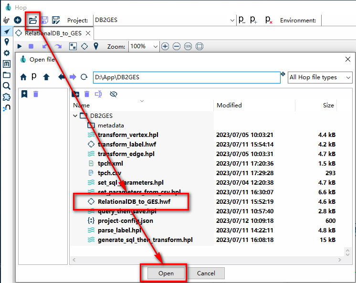The image size is (356, 283).
Task: Click the zoom fit to screen icon
Action: point(199,46)
